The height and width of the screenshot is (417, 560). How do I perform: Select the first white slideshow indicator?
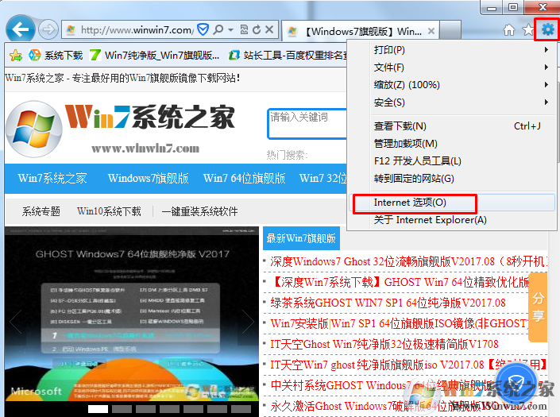pos(98,409)
